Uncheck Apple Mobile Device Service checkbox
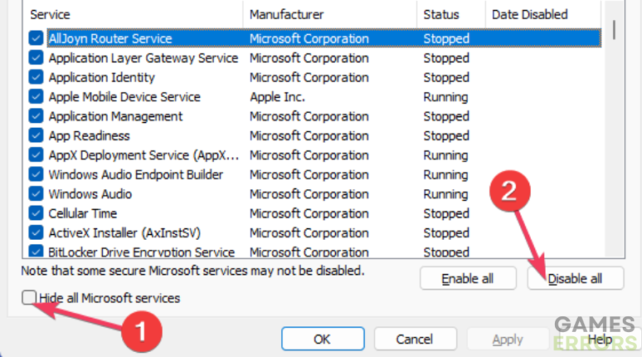 [x=36, y=97]
